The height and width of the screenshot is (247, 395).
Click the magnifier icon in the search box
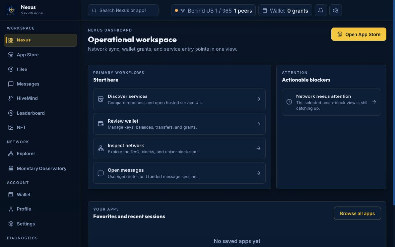94,11
